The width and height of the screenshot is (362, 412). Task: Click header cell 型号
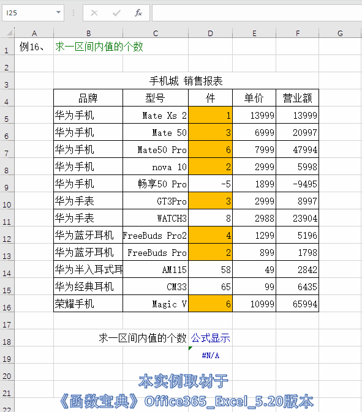click(x=156, y=98)
